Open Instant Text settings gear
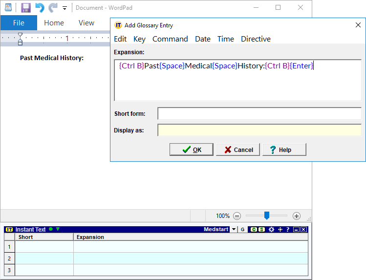Image resolution: width=366 pixels, height=280 pixels. click(271, 230)
